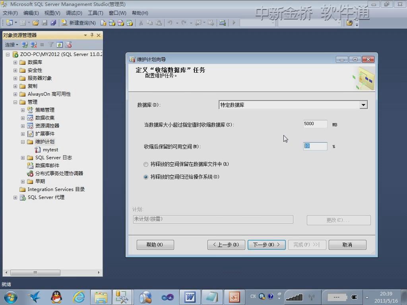The height and width of the screenshot is (305, 407).
Task: Expand the 数据库 tree node
Action: [16, 62]
